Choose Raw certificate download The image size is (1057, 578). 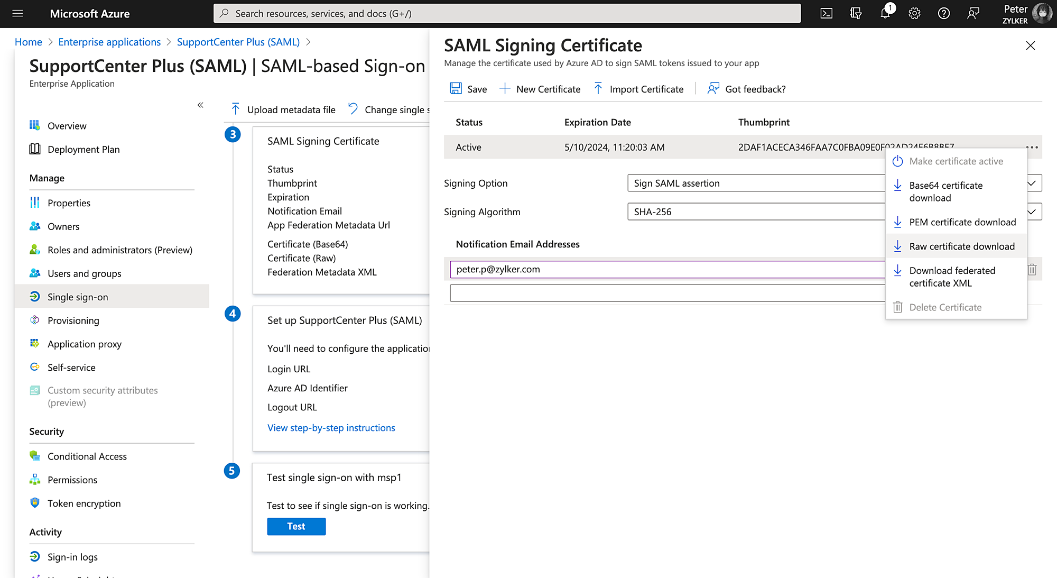click(961, 246)
